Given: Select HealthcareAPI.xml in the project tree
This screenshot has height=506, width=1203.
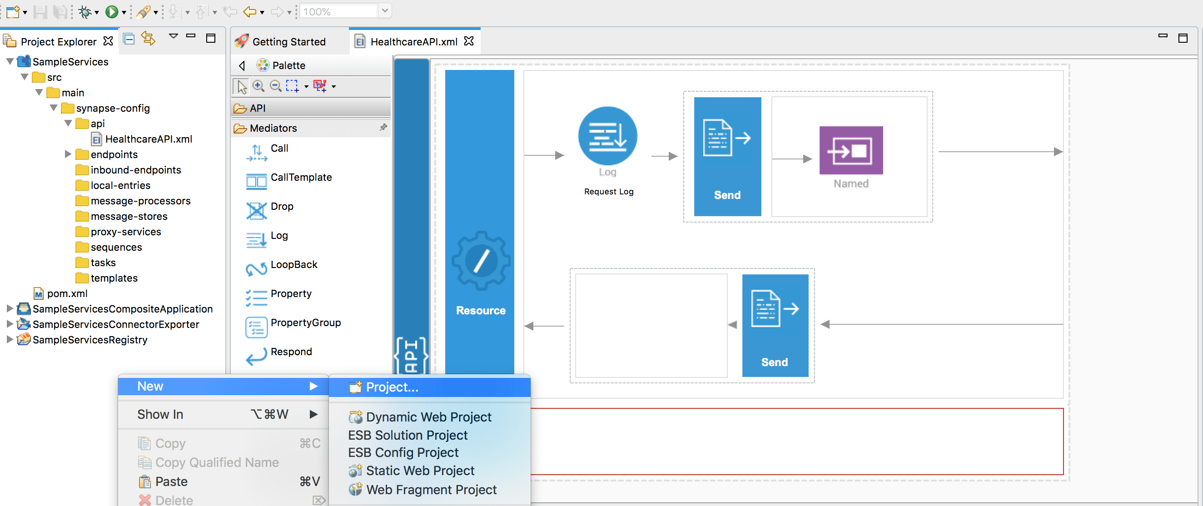Looking at the screenshot, I should (142, 139).
